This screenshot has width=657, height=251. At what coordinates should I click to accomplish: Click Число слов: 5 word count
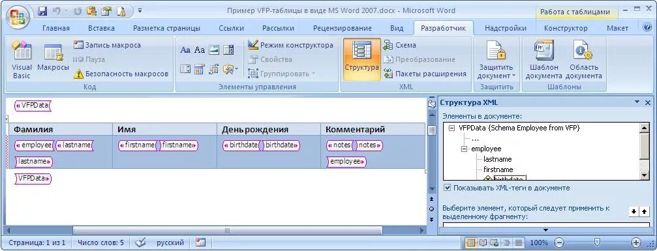(x=100, y=243)
